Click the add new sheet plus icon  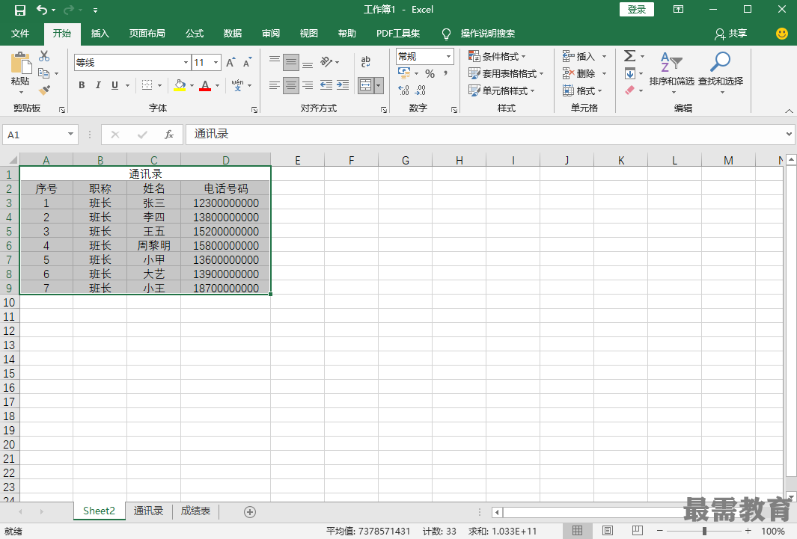[249, 512]
